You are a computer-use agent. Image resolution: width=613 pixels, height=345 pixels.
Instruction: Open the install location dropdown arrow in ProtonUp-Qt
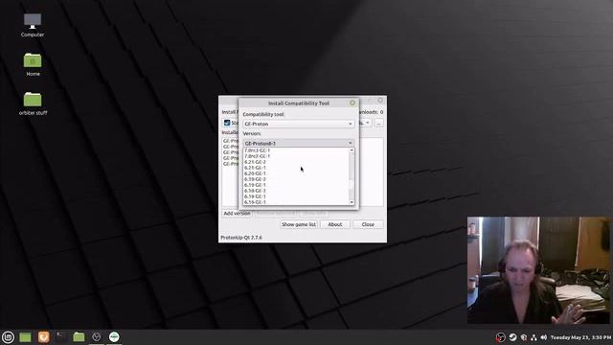368,123
